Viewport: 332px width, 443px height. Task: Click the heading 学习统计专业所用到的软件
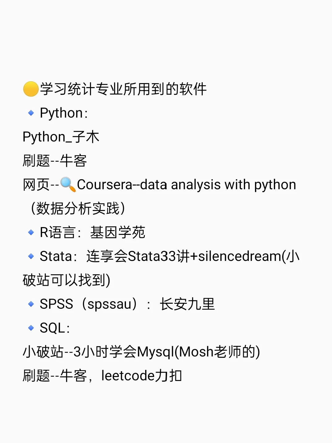[x=123, y=89]
